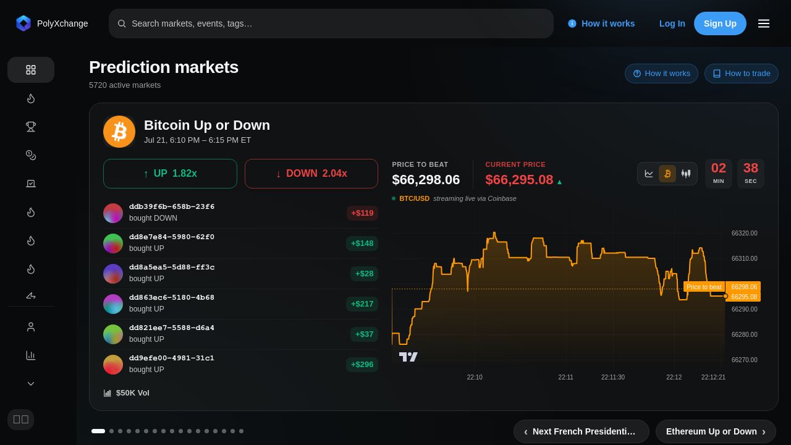This screenshot has height=445, width=791.
Task: Click the $50K Vol label
Action: point(133,393)
